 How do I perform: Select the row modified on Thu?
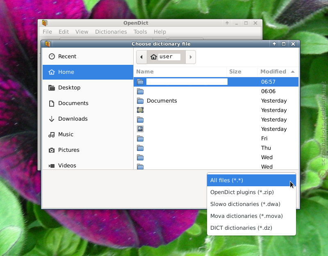216,148
